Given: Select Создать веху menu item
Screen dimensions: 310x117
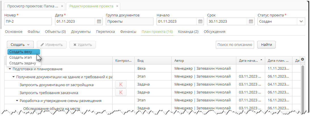Looking at the screenshot, I should click(x=20, y=52).
